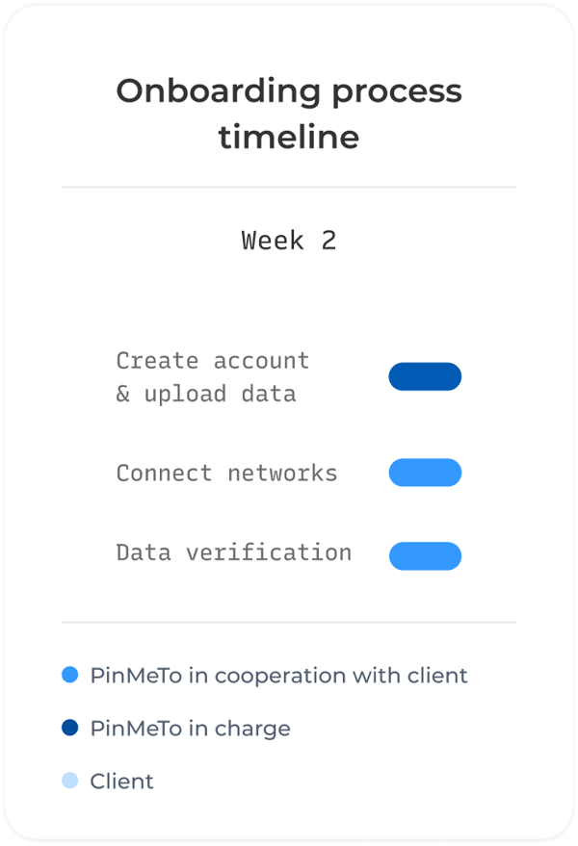Select the blue Connect networks timeline bar
The width and height of the screenshot is (578, 846).
(x=425, y=473)
